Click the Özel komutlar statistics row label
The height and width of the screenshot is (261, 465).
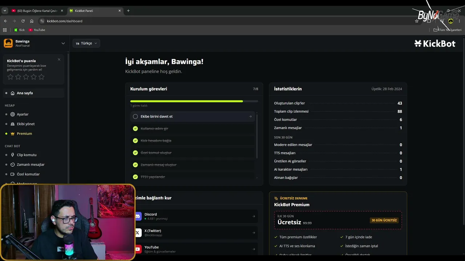286,120
